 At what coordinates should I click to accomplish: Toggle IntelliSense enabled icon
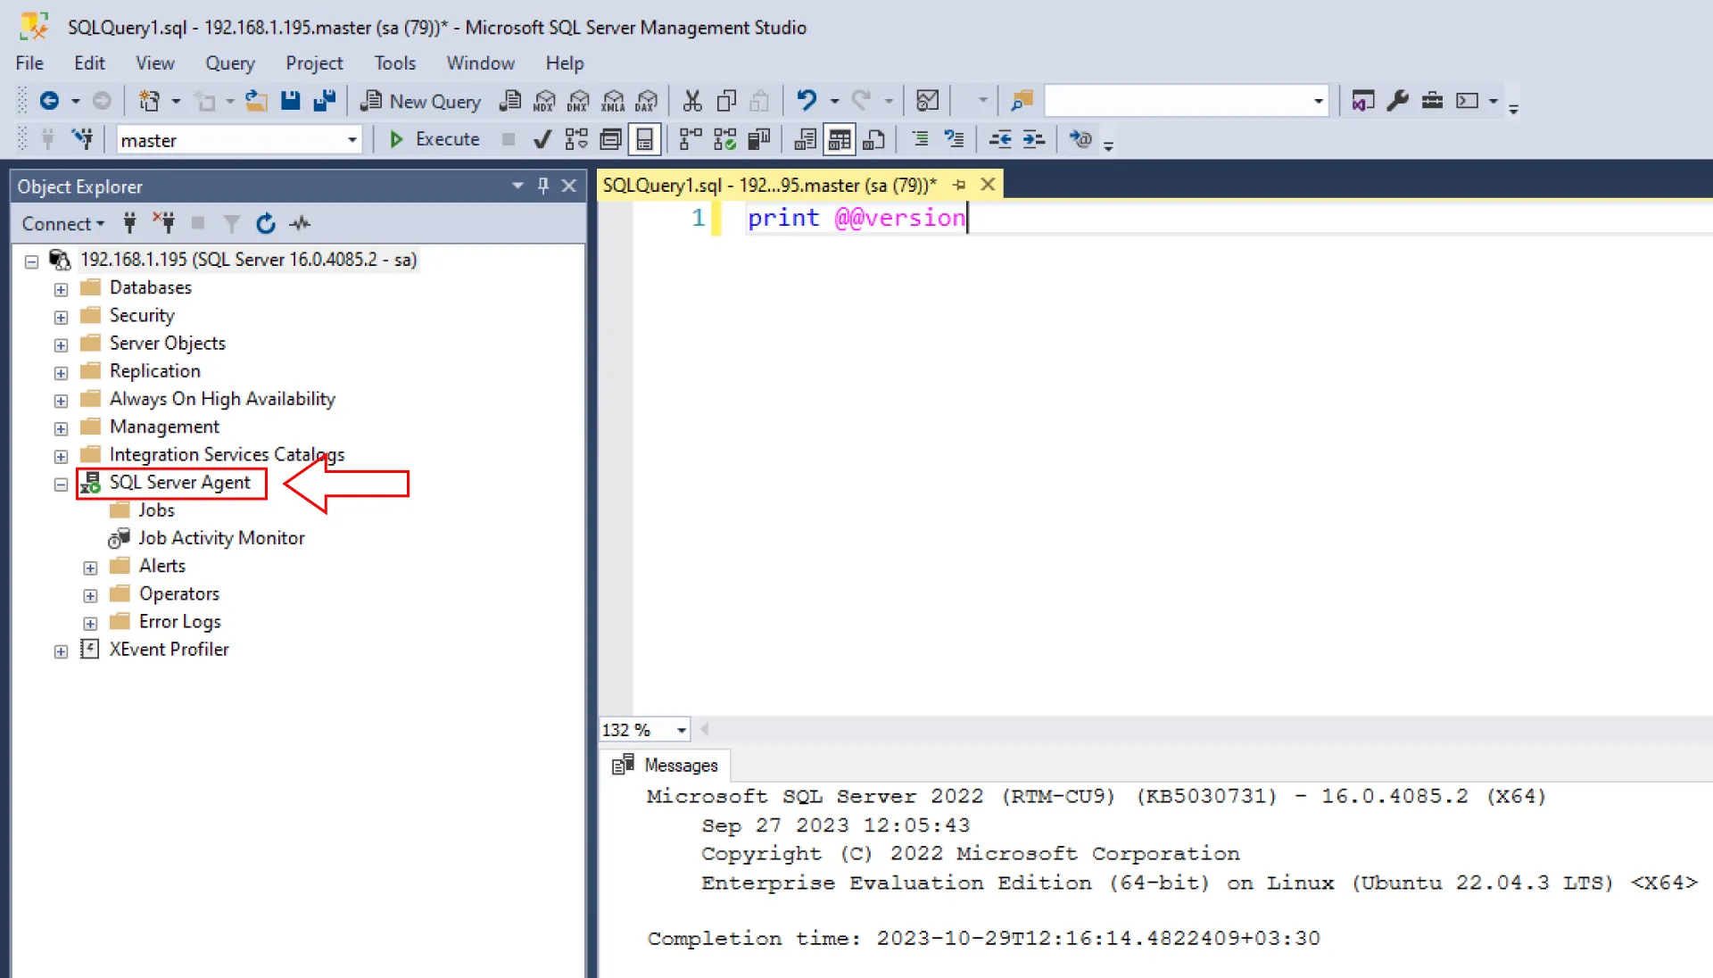pos(644,139)
